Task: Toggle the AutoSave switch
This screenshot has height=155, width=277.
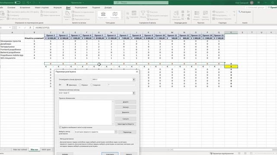Action: pos(17,3)
